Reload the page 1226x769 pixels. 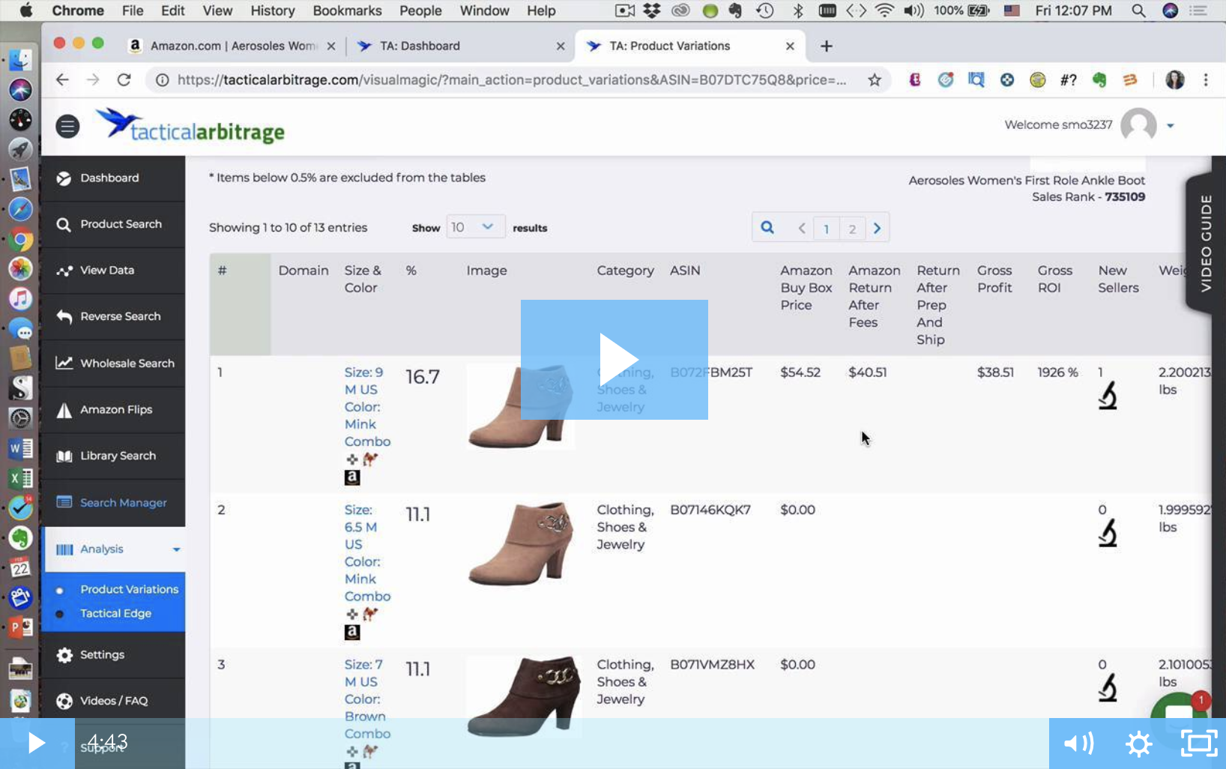click(124, 80)
